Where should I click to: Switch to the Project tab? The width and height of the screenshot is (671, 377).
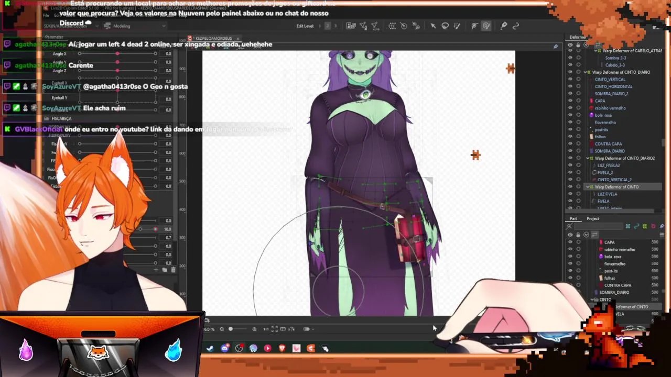pos(593,218)
